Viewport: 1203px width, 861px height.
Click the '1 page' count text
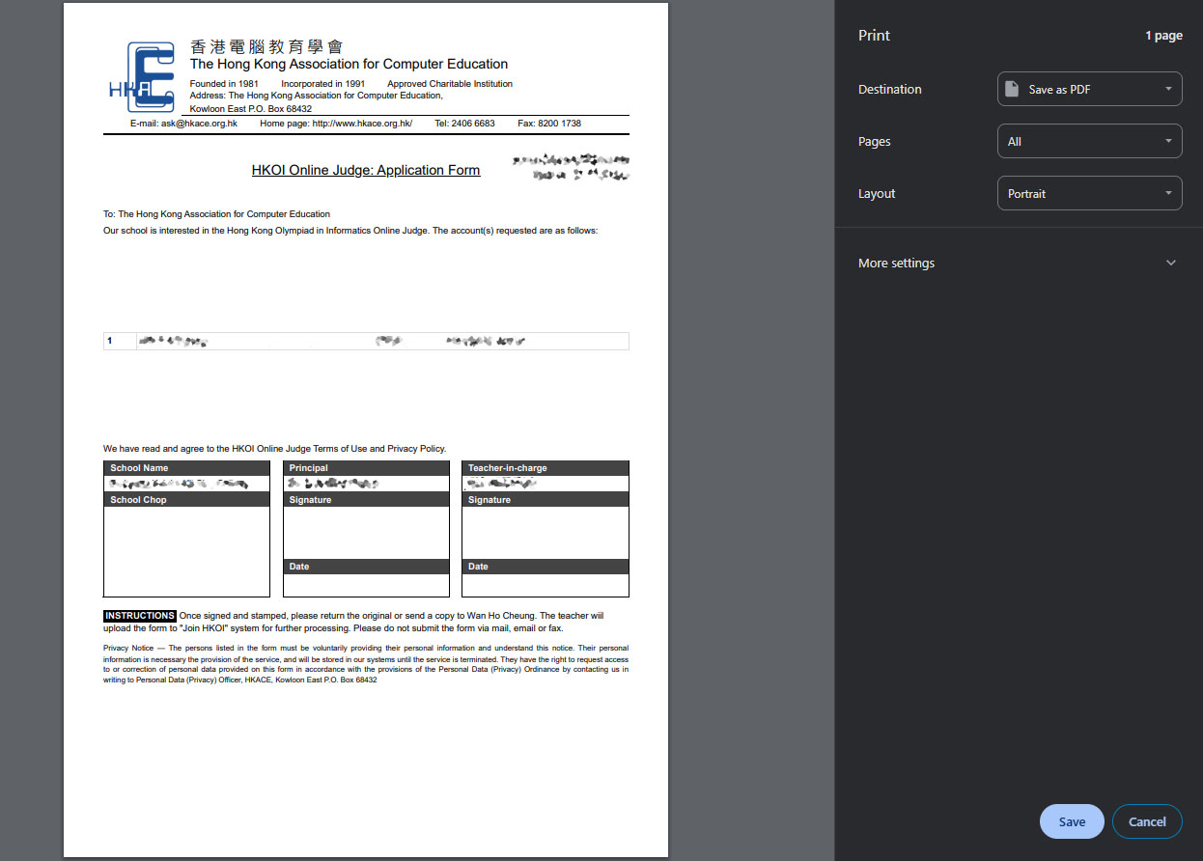pos(1163,36)
